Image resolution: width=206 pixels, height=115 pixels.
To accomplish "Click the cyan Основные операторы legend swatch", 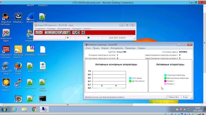I will tap(165, 75).
